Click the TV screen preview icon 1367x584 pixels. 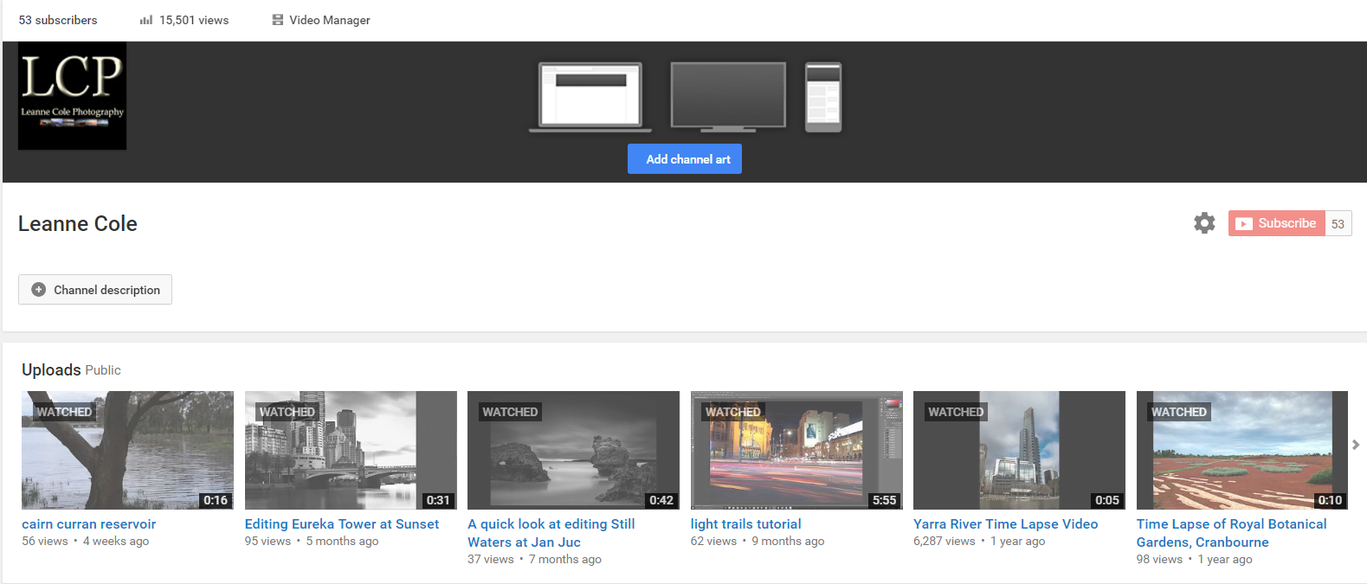[728, 96]
